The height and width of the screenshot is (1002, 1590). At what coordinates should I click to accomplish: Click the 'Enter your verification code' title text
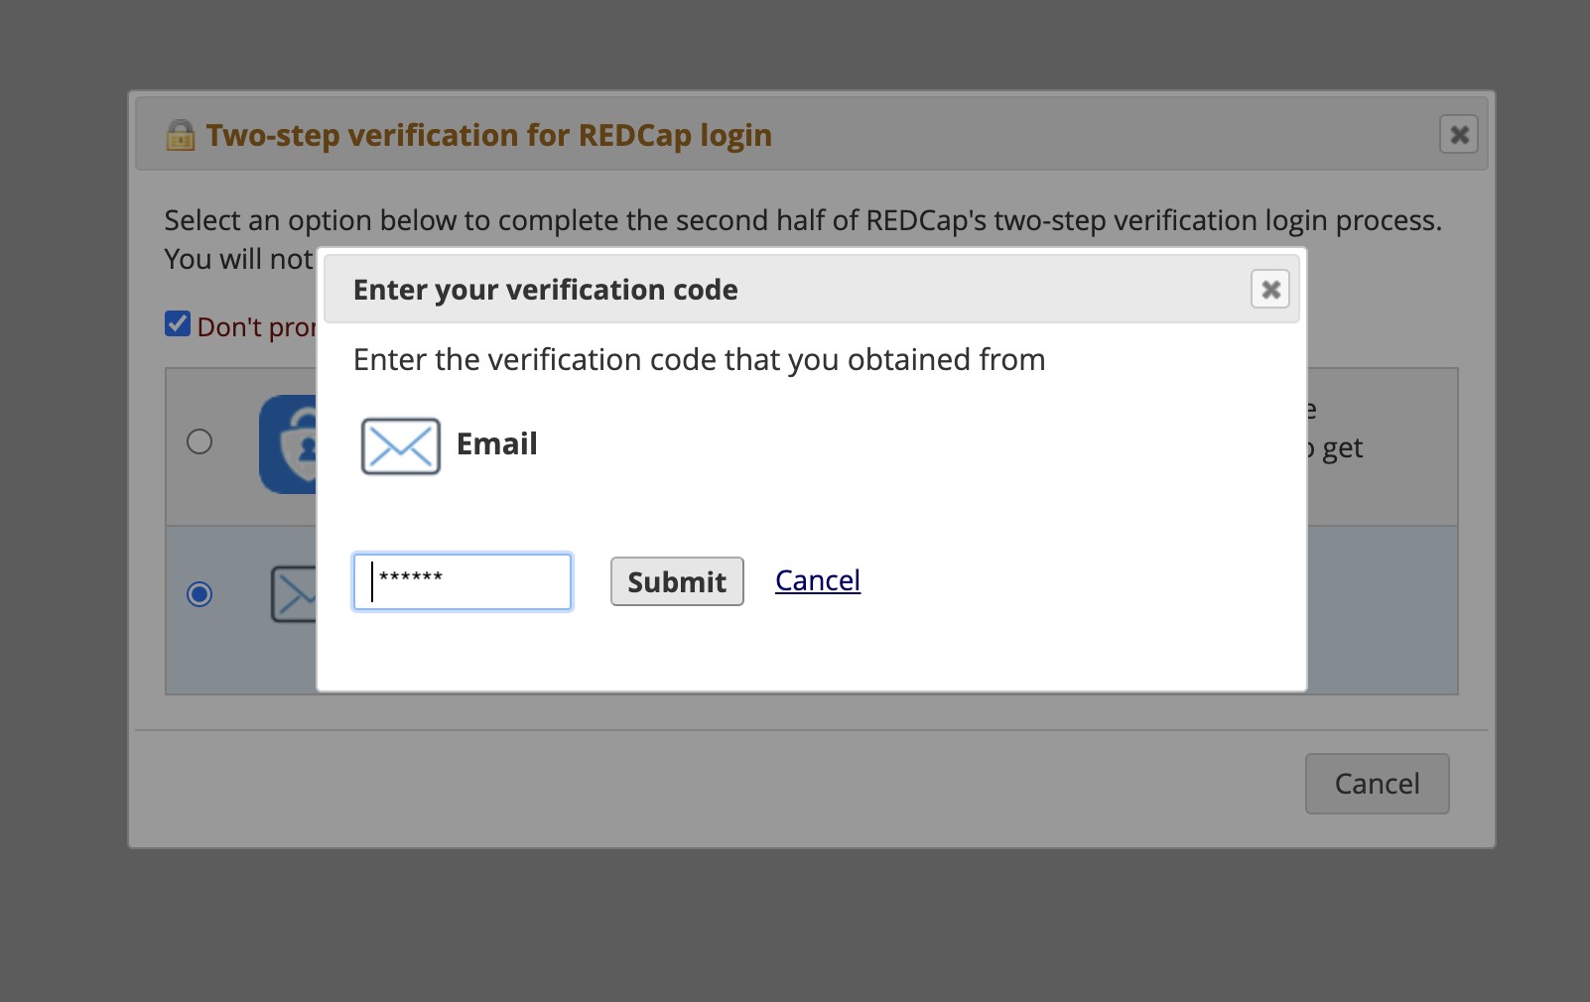click(x=544, y=289)
